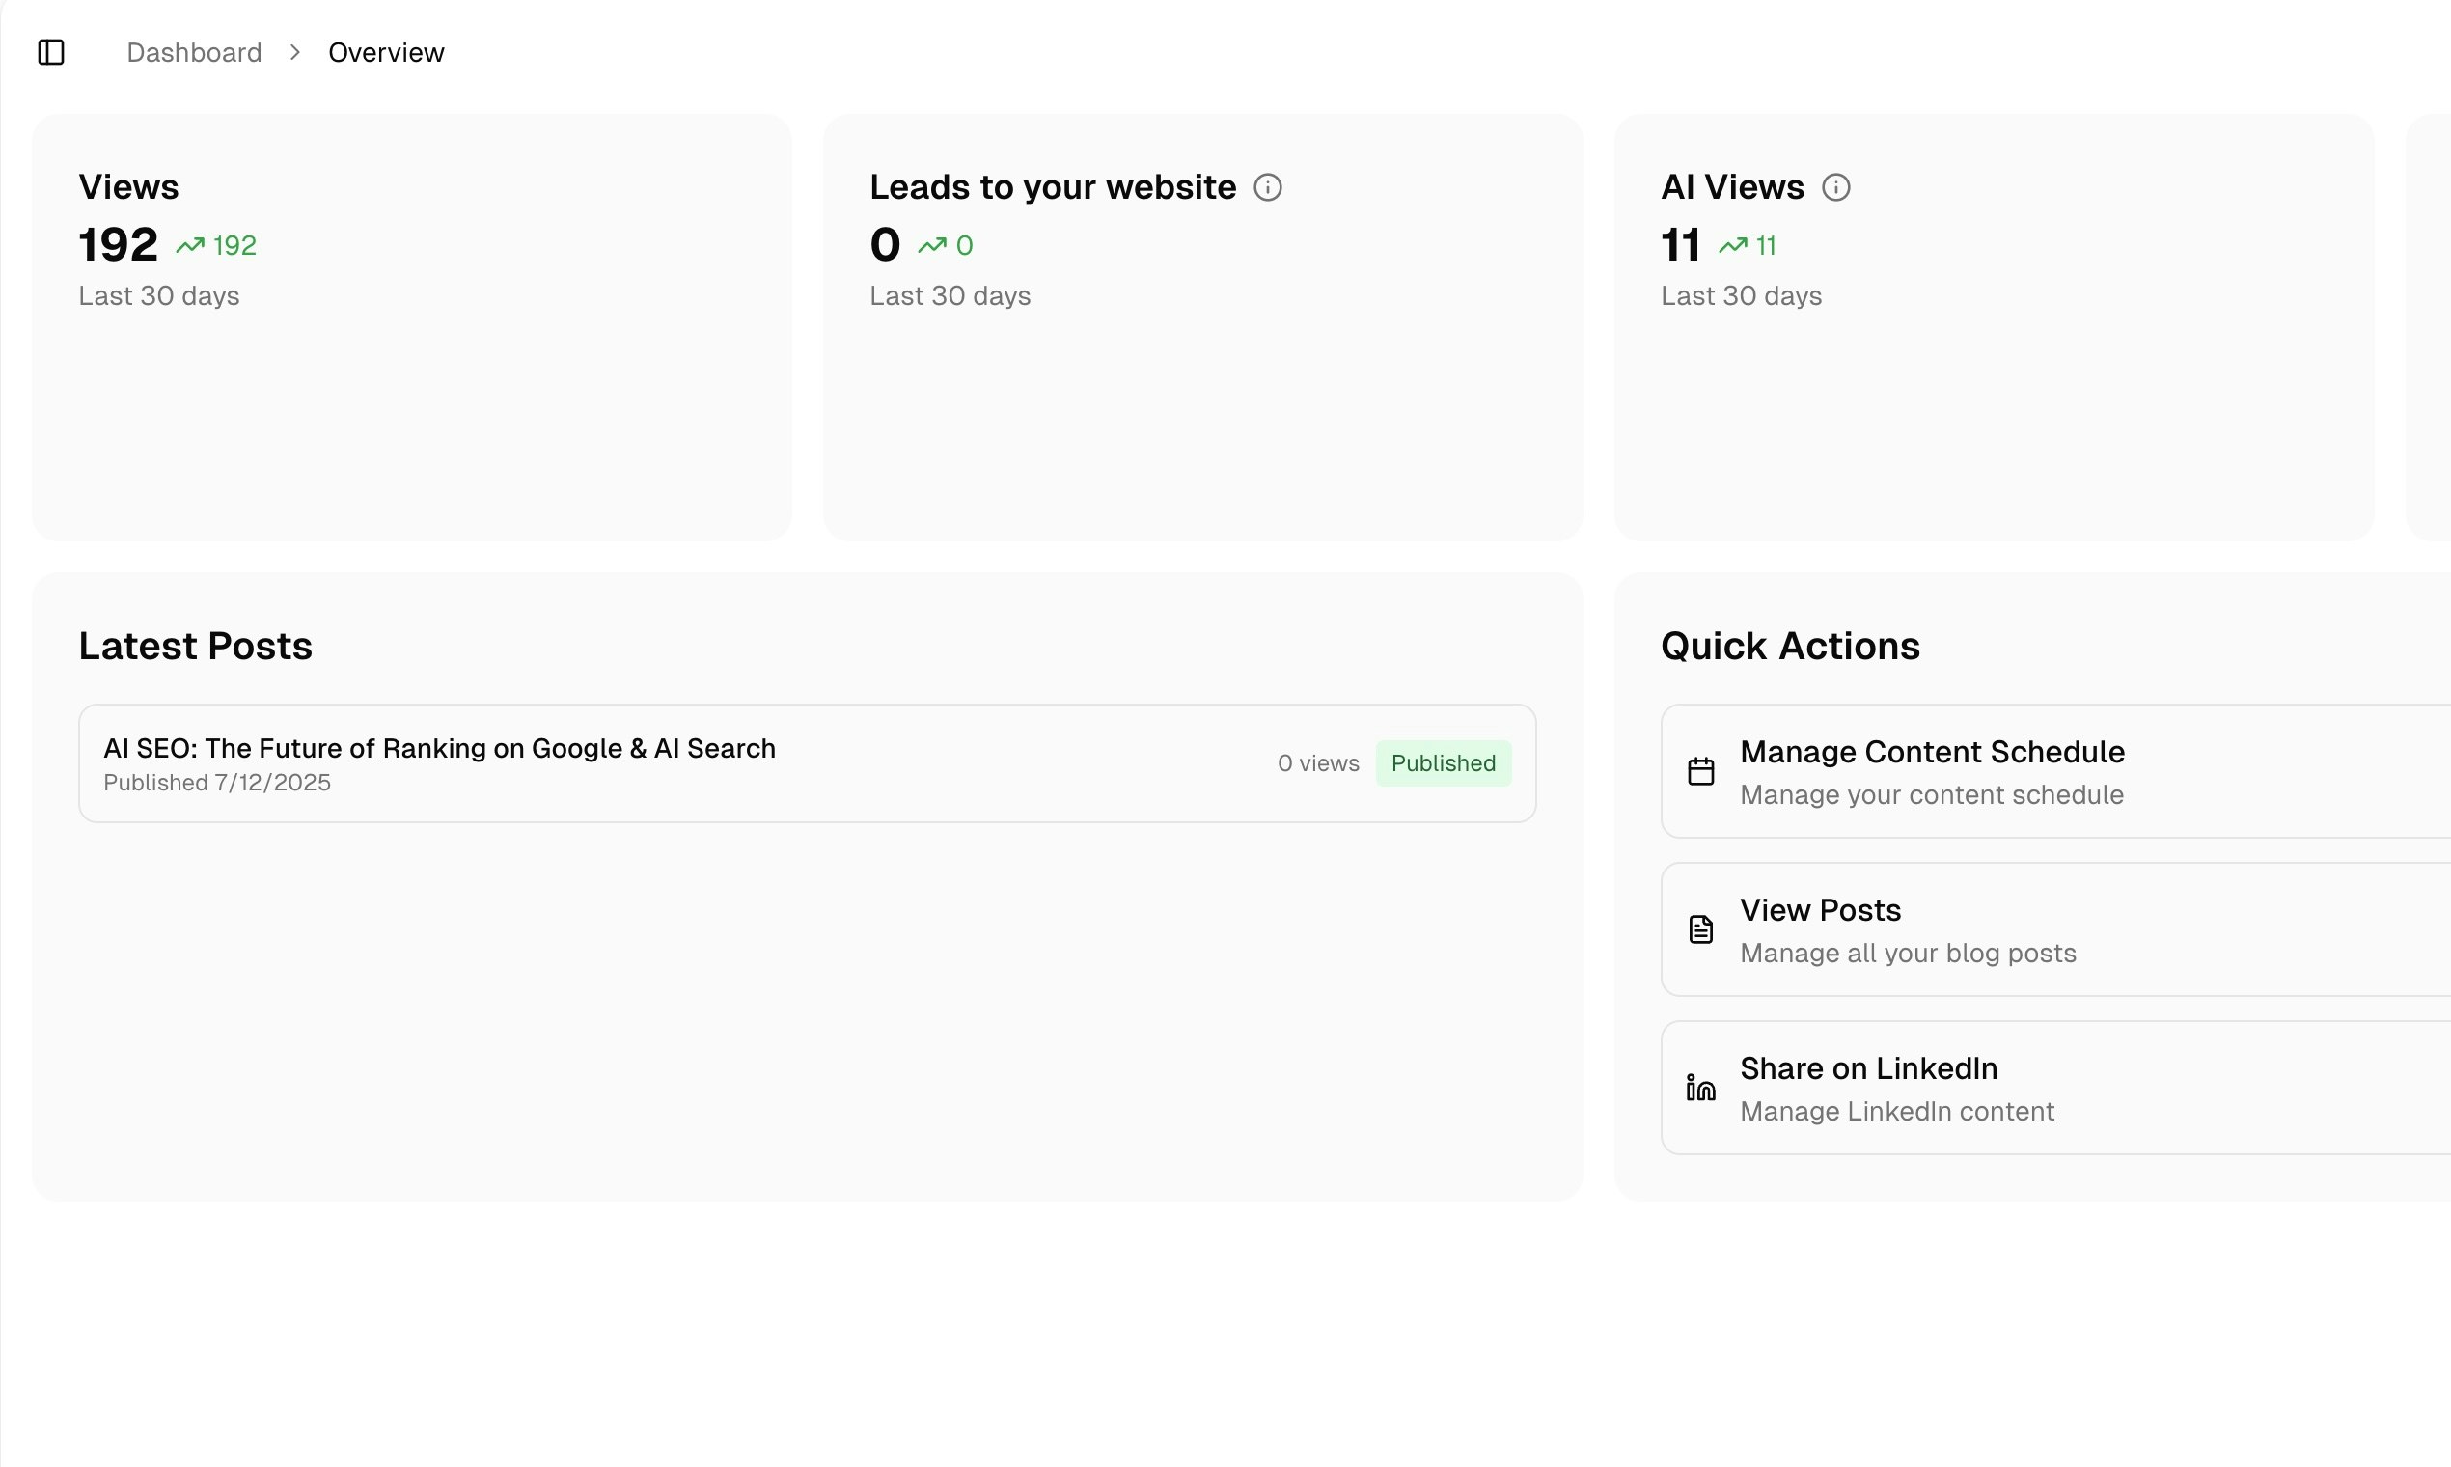Click trend arrow beside AI Views count

tap(1732, 245)
